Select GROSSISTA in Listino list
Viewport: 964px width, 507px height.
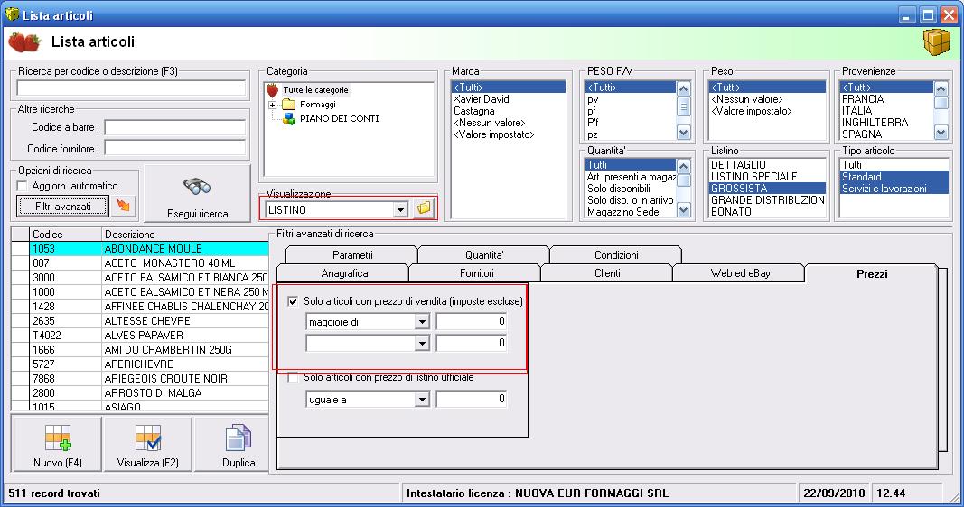point(767,189)
